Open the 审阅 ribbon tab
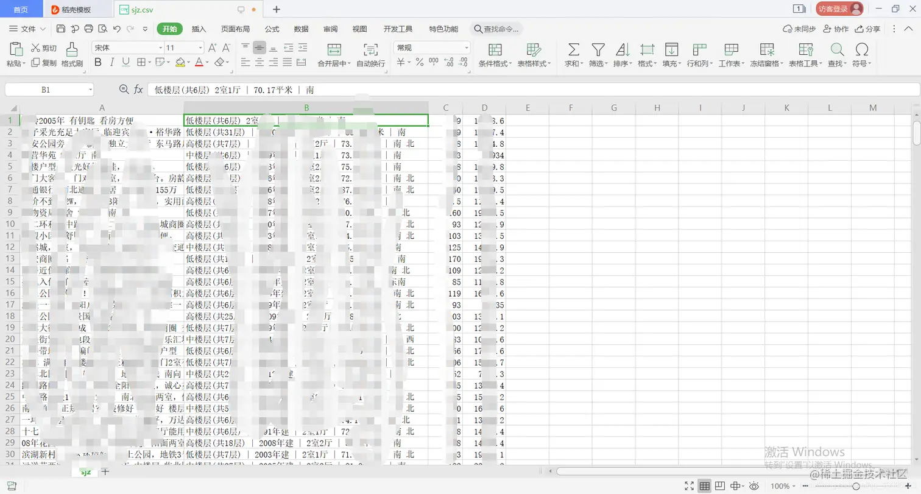 coord(331,29)
